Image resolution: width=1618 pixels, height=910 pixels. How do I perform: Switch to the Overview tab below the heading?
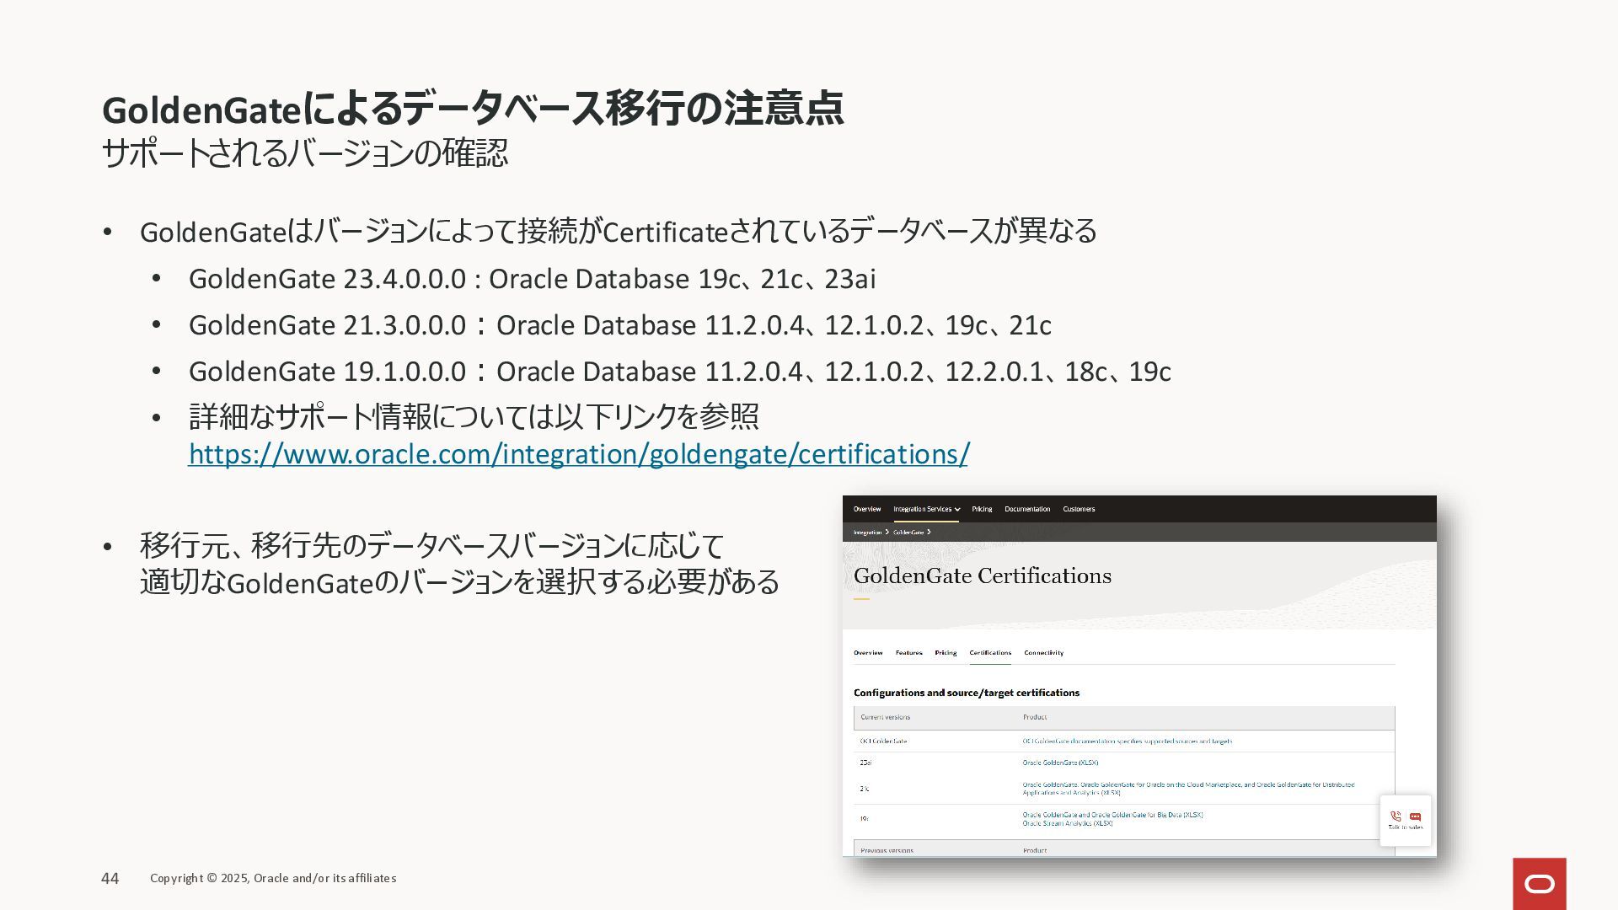click(868, 653)
